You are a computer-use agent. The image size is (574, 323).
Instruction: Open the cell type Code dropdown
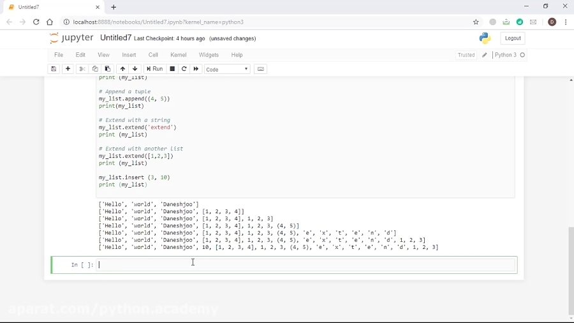pos(227,69)
